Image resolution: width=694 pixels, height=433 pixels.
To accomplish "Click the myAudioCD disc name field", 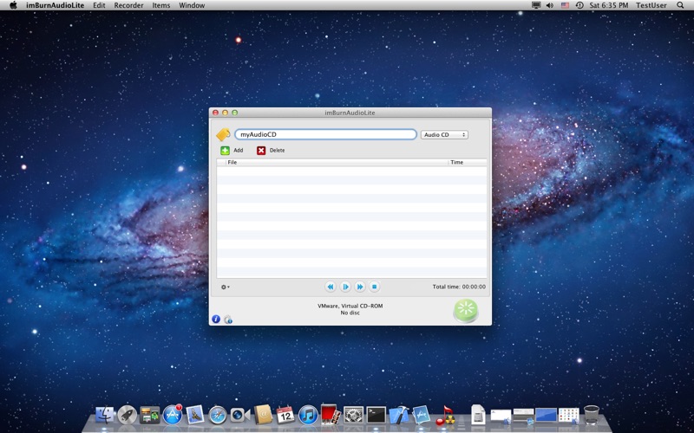I will tap(326, 134).
